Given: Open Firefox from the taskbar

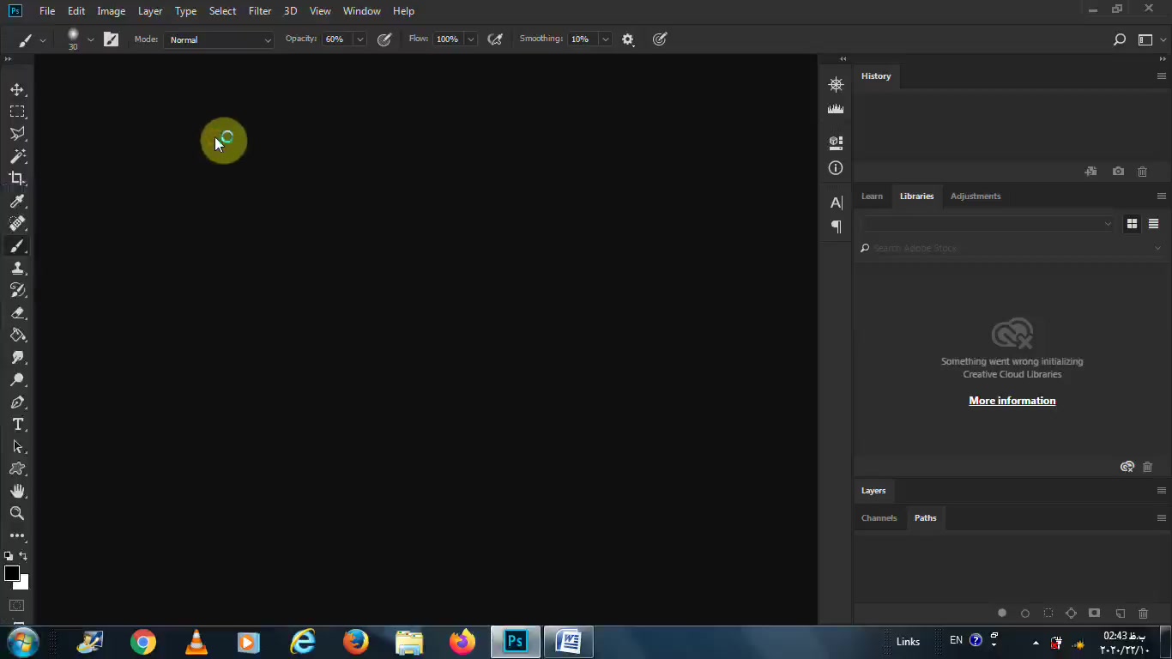Looking at the screenshot, I should 355,642.
